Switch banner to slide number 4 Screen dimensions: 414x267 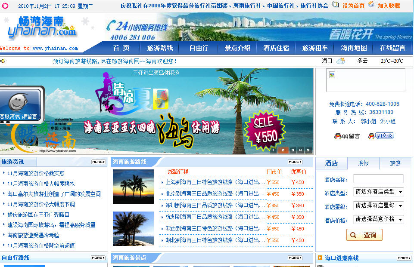(301, 150)
